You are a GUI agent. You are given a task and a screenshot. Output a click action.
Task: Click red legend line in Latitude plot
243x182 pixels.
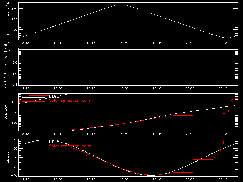[x=34, y=147]
